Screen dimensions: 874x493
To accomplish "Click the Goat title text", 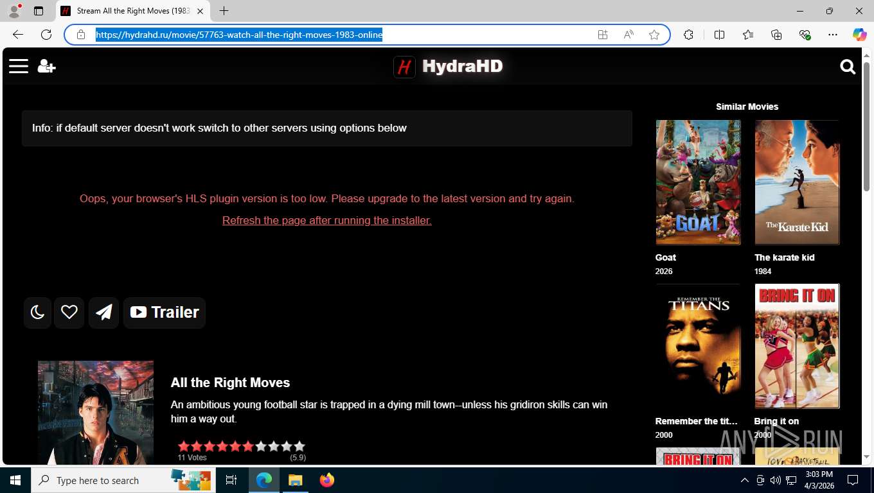I will click(x=665, y=257).
